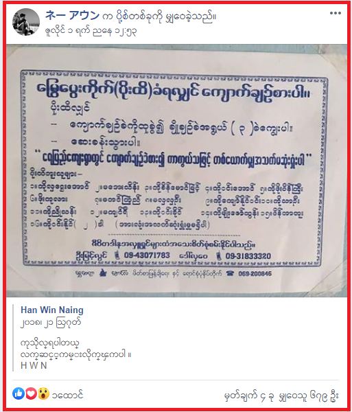This screenshot has height=412, width=352.
Task: Click the original post date under Han Win Naing
Action: click(x=51, y=323)
